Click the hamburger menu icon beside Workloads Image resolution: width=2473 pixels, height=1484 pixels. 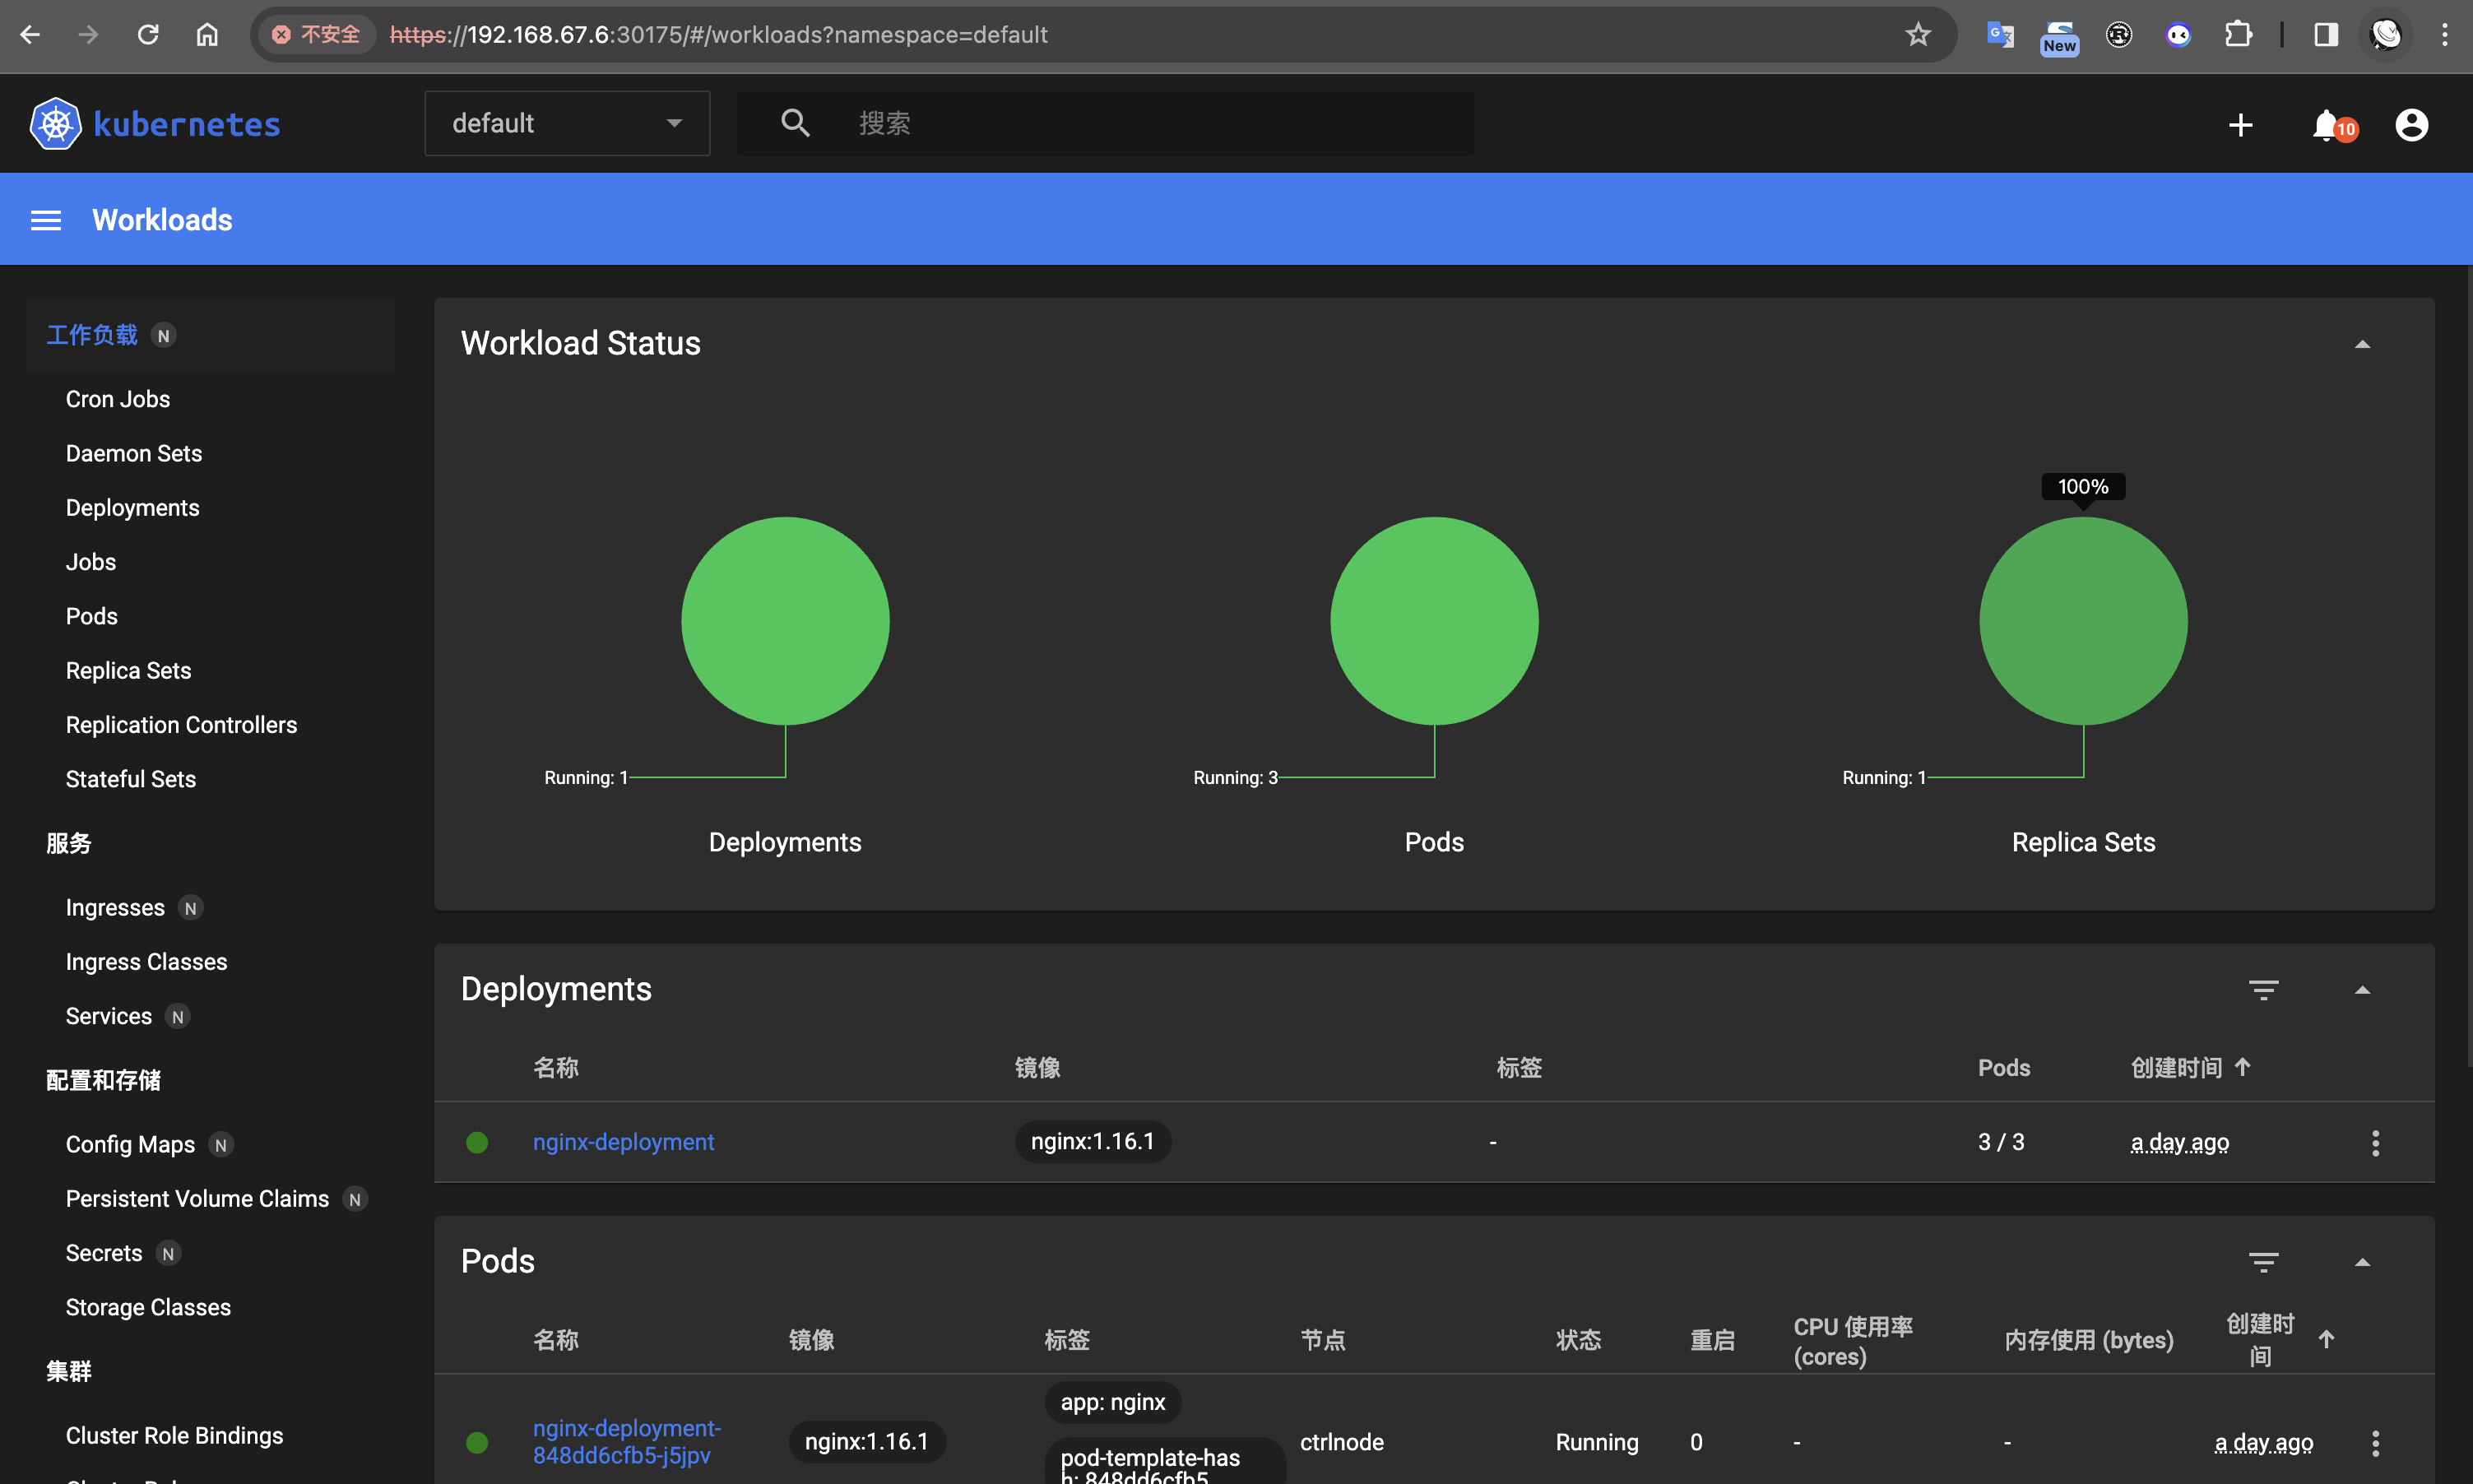pos(46,220)
